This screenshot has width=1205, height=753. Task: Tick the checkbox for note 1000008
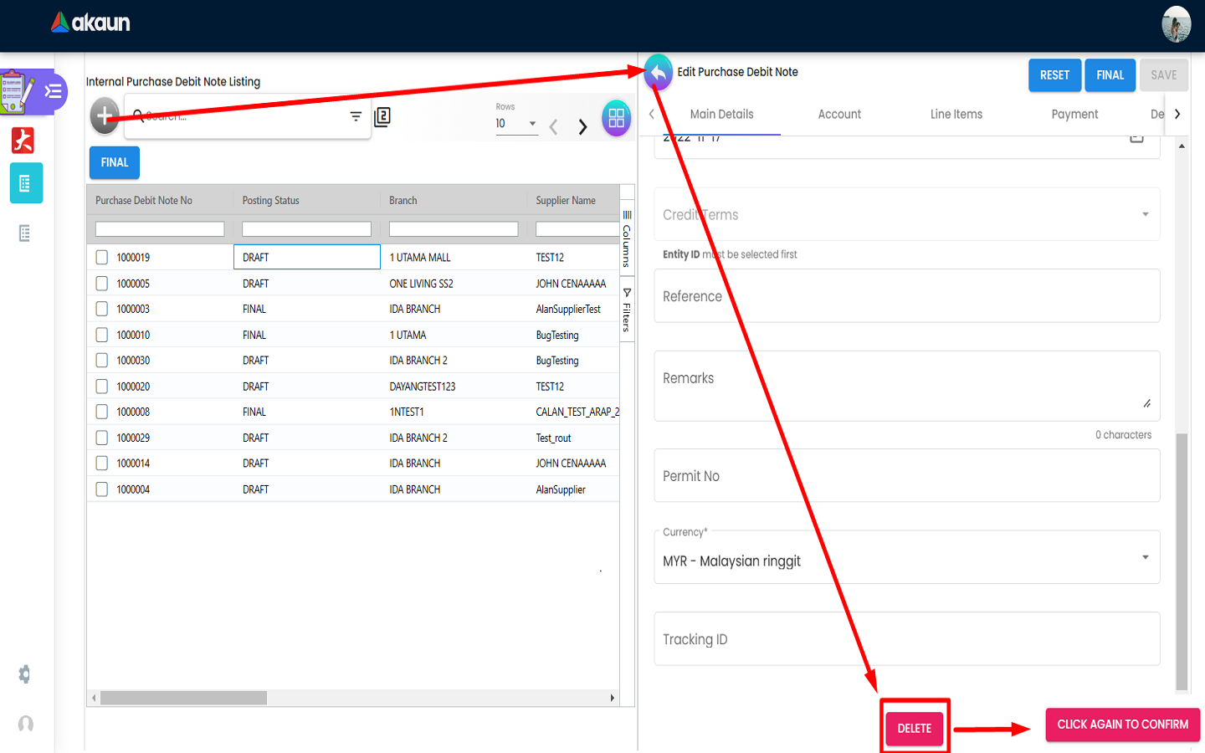(102, 412)
